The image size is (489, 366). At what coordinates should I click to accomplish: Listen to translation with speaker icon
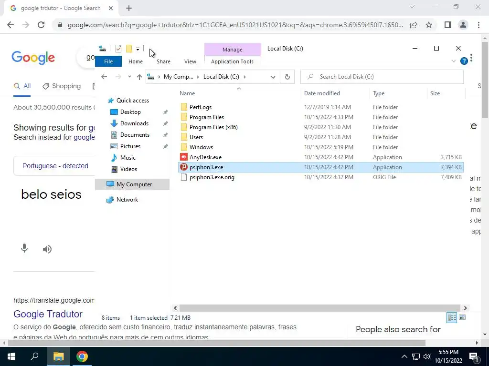coord(47,249)
